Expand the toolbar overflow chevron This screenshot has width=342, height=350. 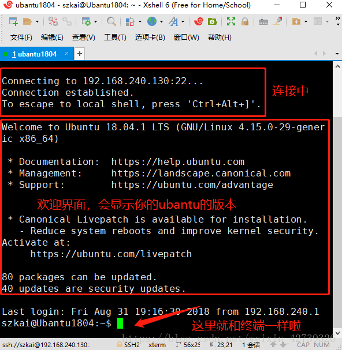pyautogui.click(x=338, y=21)
